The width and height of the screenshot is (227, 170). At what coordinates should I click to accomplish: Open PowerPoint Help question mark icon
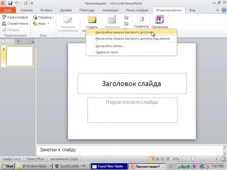click(224, 10)
